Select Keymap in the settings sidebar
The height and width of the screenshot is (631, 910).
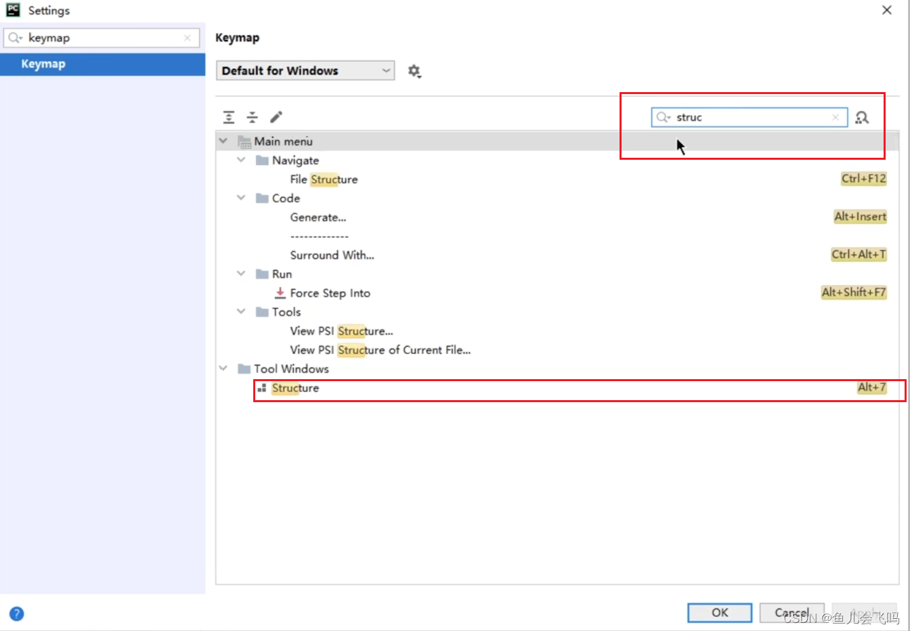point(102,64)
